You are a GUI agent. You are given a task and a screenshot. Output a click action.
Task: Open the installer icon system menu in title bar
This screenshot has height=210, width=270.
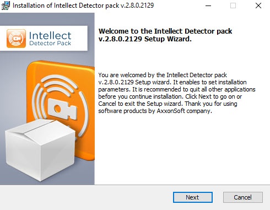tap(6, 6)
